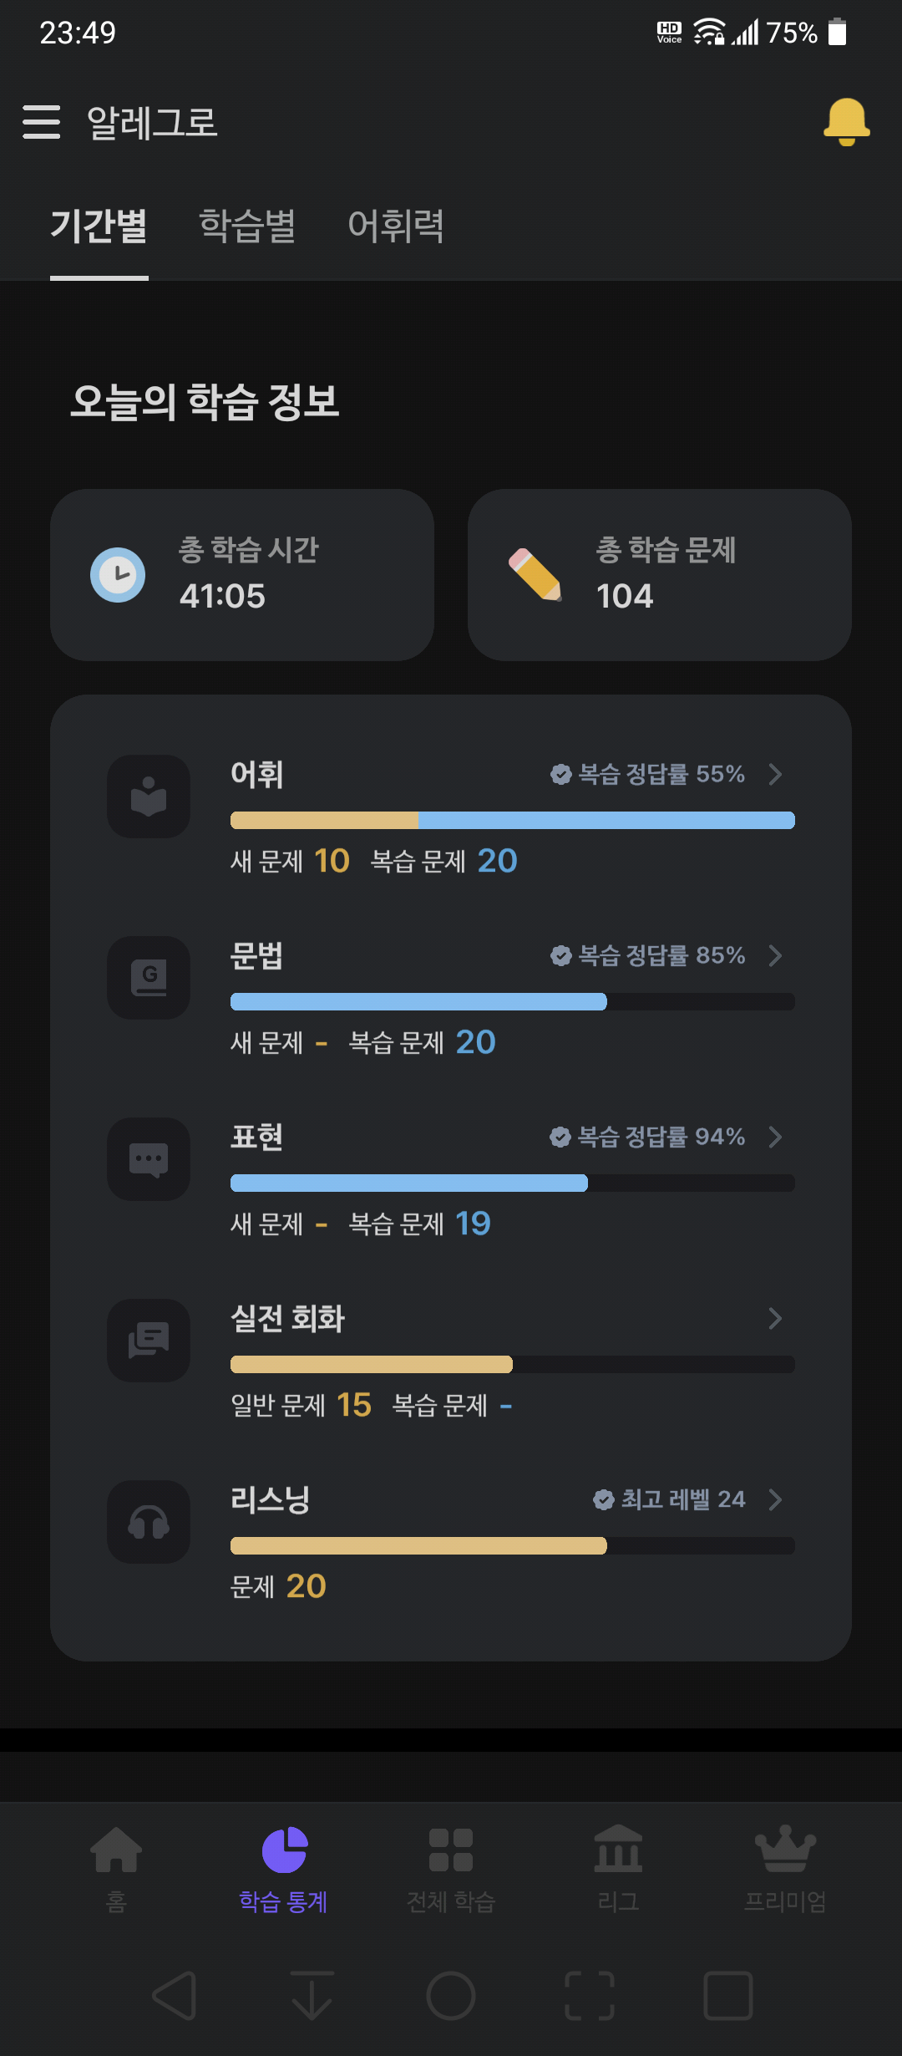Tap the yellow notification bell

click(847, 122)
